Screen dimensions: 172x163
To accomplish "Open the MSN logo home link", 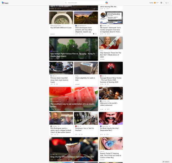I will point(5,3).
